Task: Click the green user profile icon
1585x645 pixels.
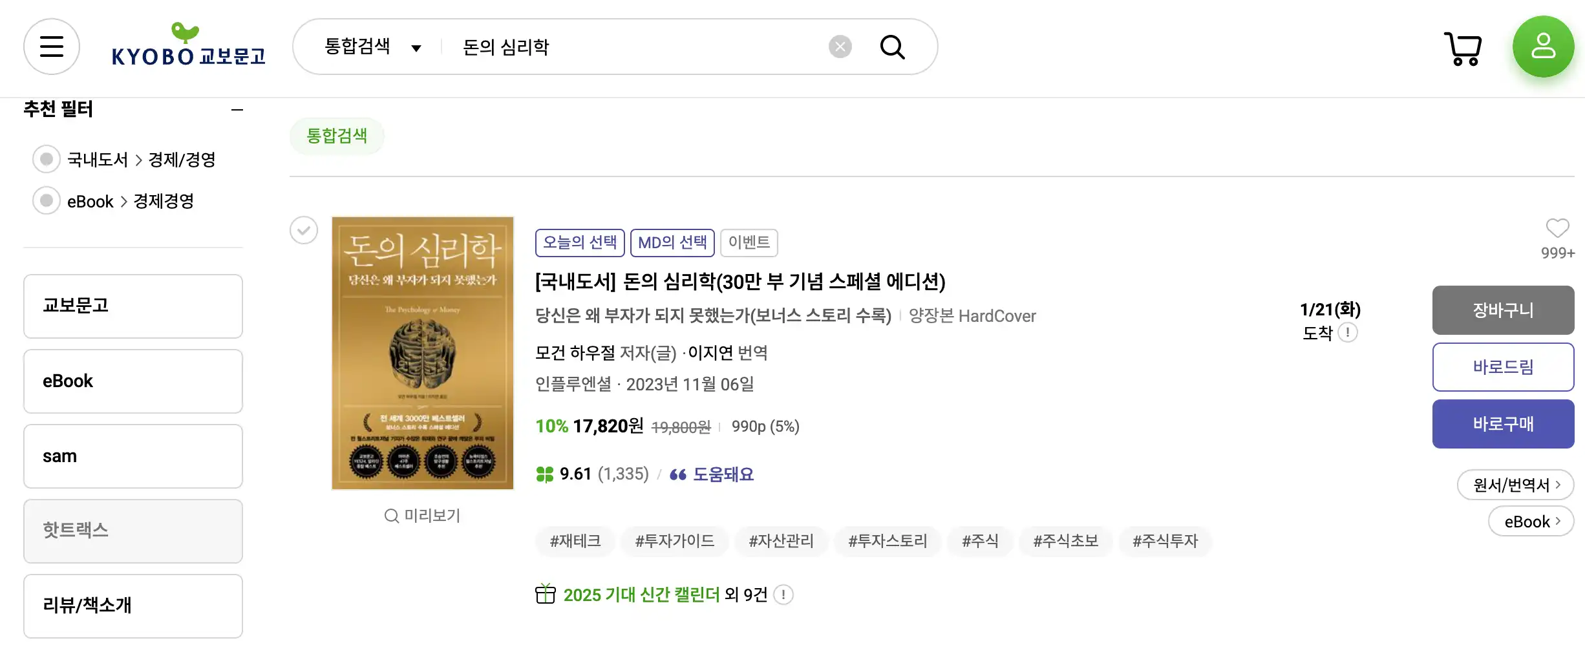Action: coord(1543,46)
